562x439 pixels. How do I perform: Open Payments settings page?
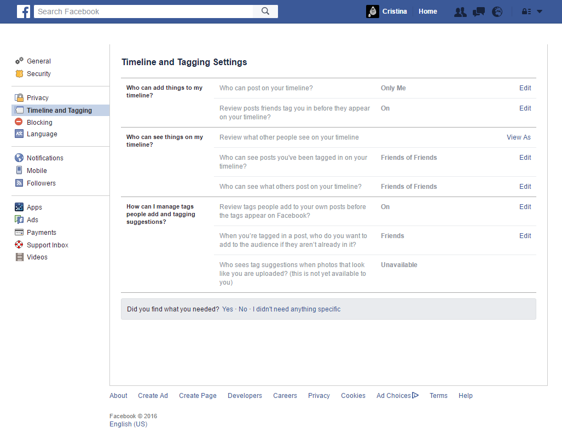pyautogui.click(x=42, y=233)
